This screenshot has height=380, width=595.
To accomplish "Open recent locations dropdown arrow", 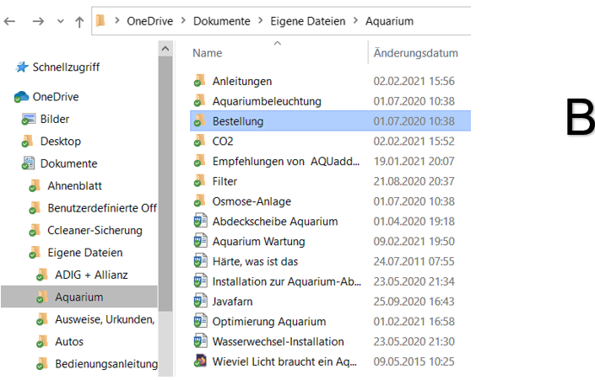I will coord(60,22).
